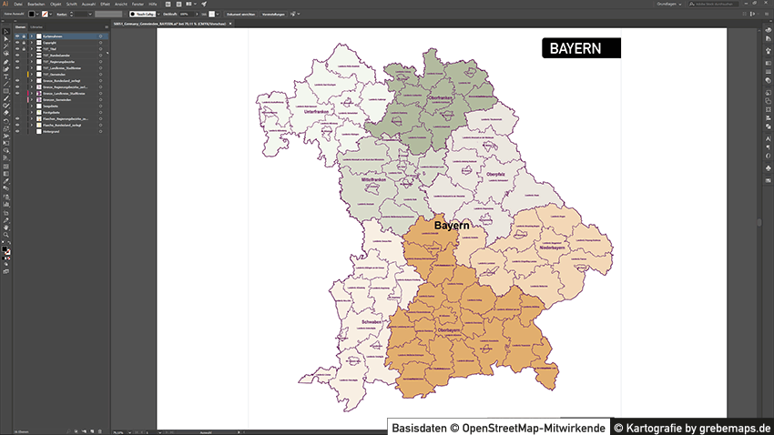Unlock the Copyright layer
This screenshot has width=774, height=435.
[x=25, y=42]
